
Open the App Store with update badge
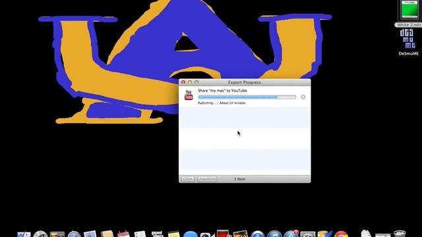coord(291,234)
